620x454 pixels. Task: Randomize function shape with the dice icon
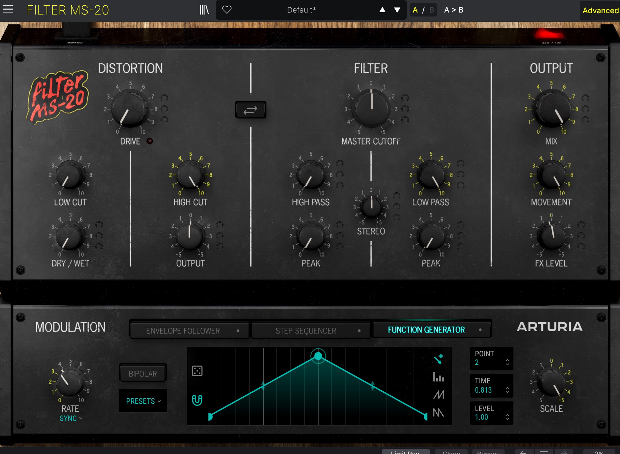[x=197, y=371]
